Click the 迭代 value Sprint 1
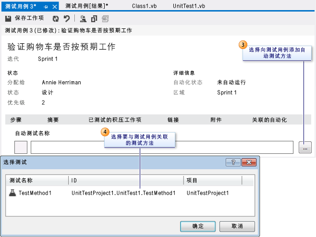This screenshot has width=316, height=237. 48,59
